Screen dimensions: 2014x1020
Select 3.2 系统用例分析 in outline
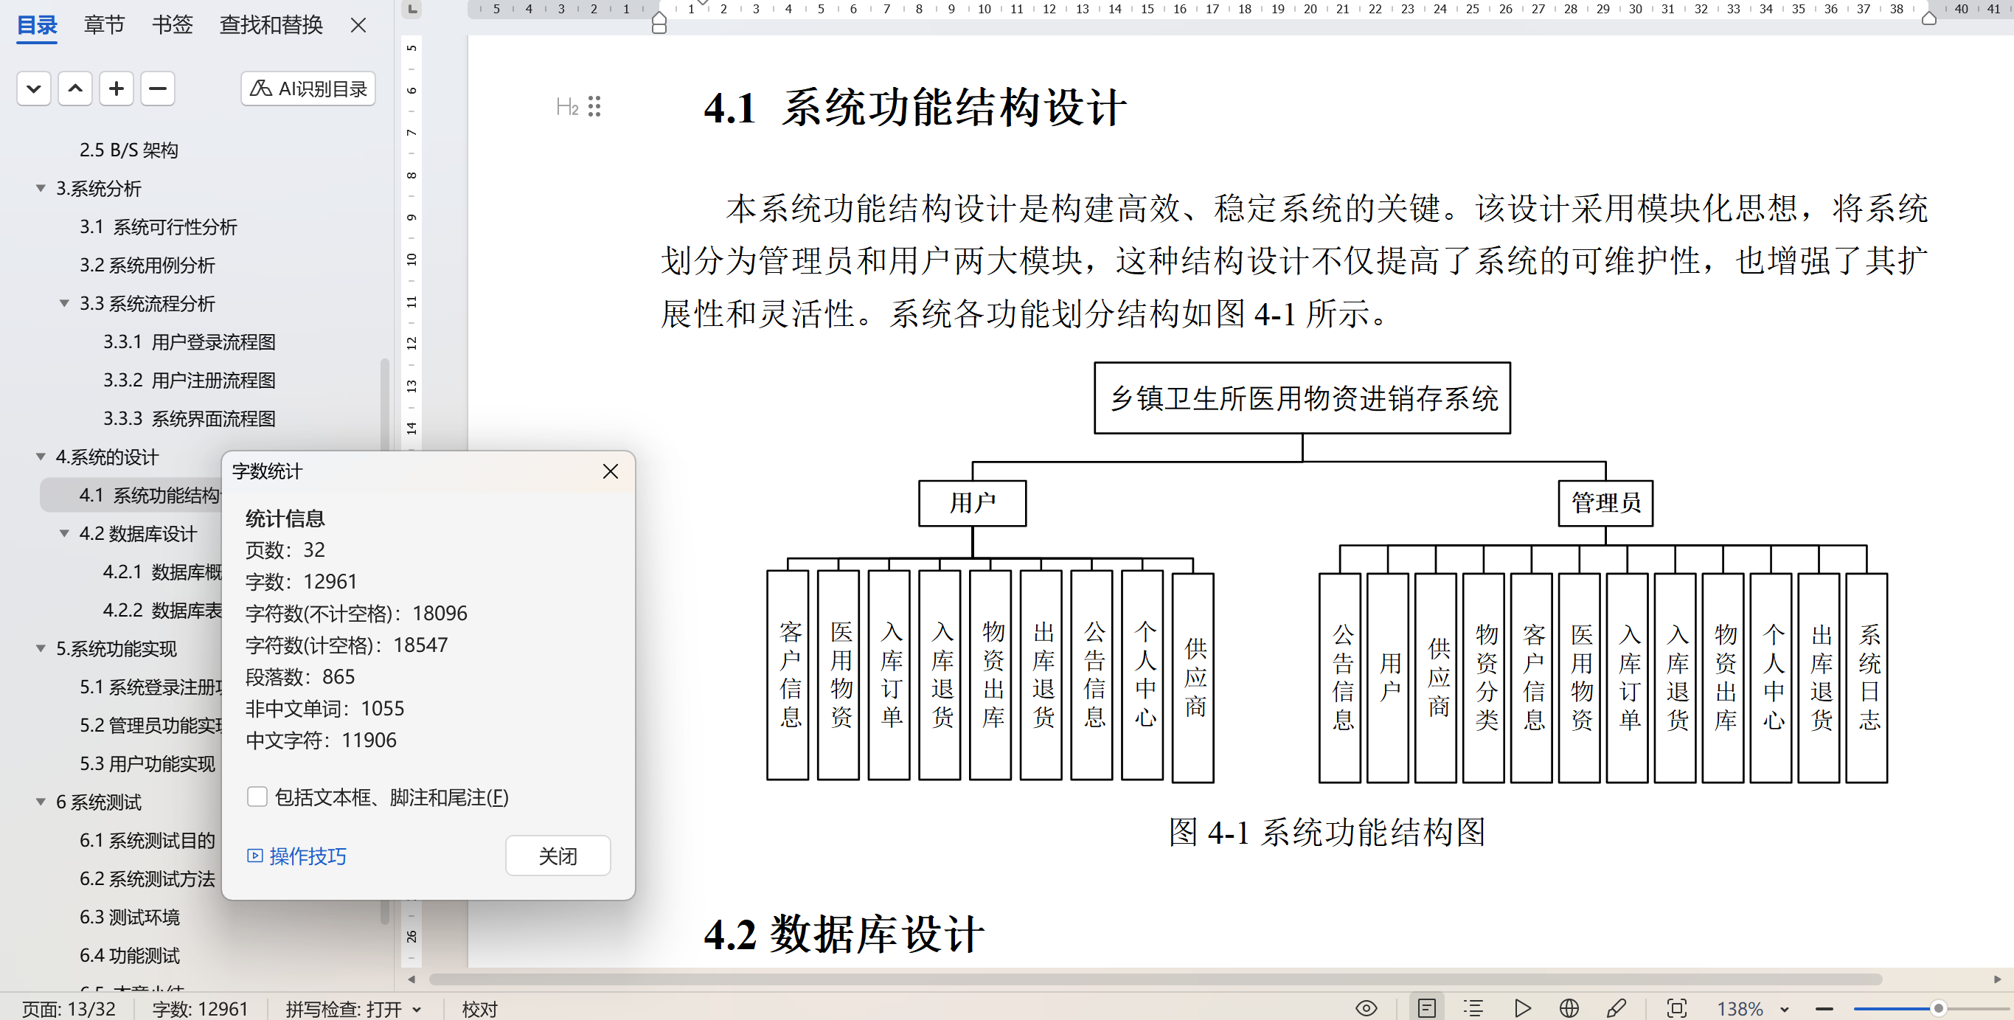coord(147,265)
